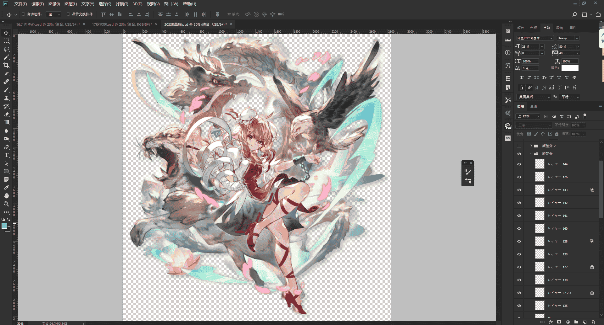Open the 滤镜(T) menu
This screenshot has width=604, height=325.
click(x=122, y=4)
